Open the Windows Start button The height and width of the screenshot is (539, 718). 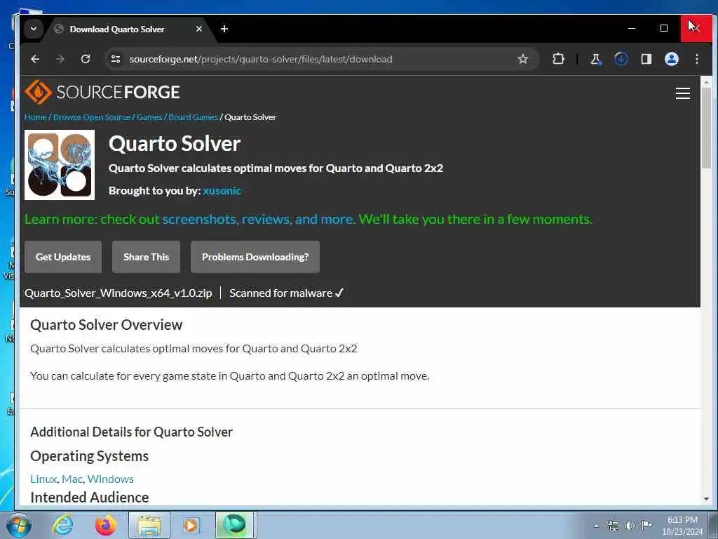pos(18,525)
